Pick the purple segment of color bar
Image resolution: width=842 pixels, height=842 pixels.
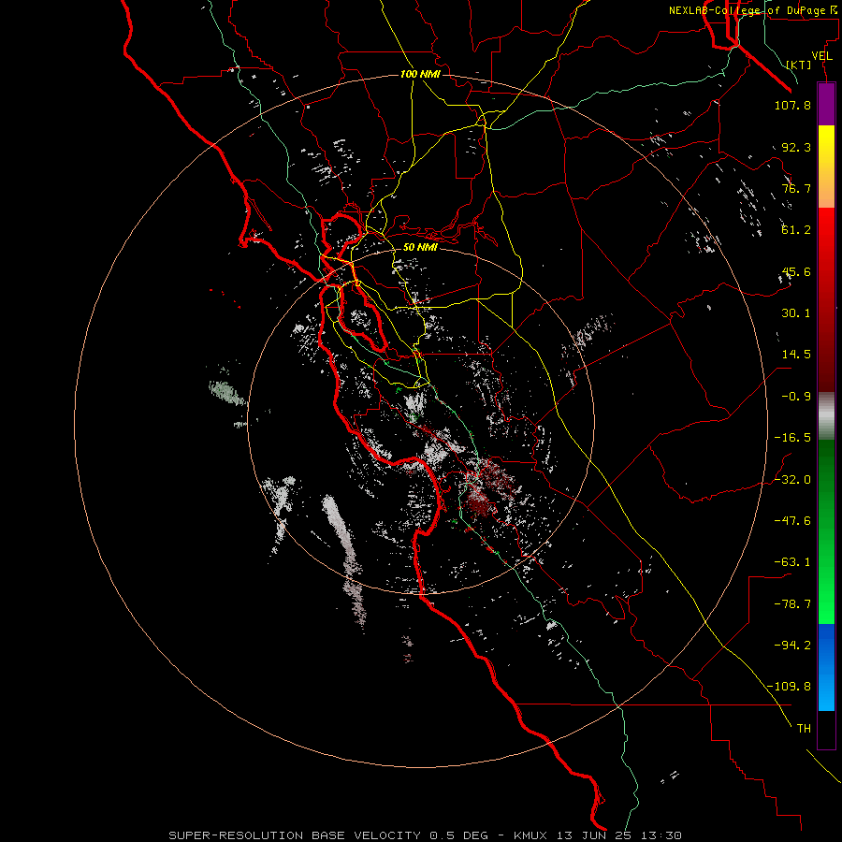[x=826, y=105]
